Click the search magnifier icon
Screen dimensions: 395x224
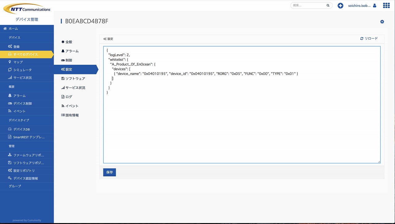point(328,6)
